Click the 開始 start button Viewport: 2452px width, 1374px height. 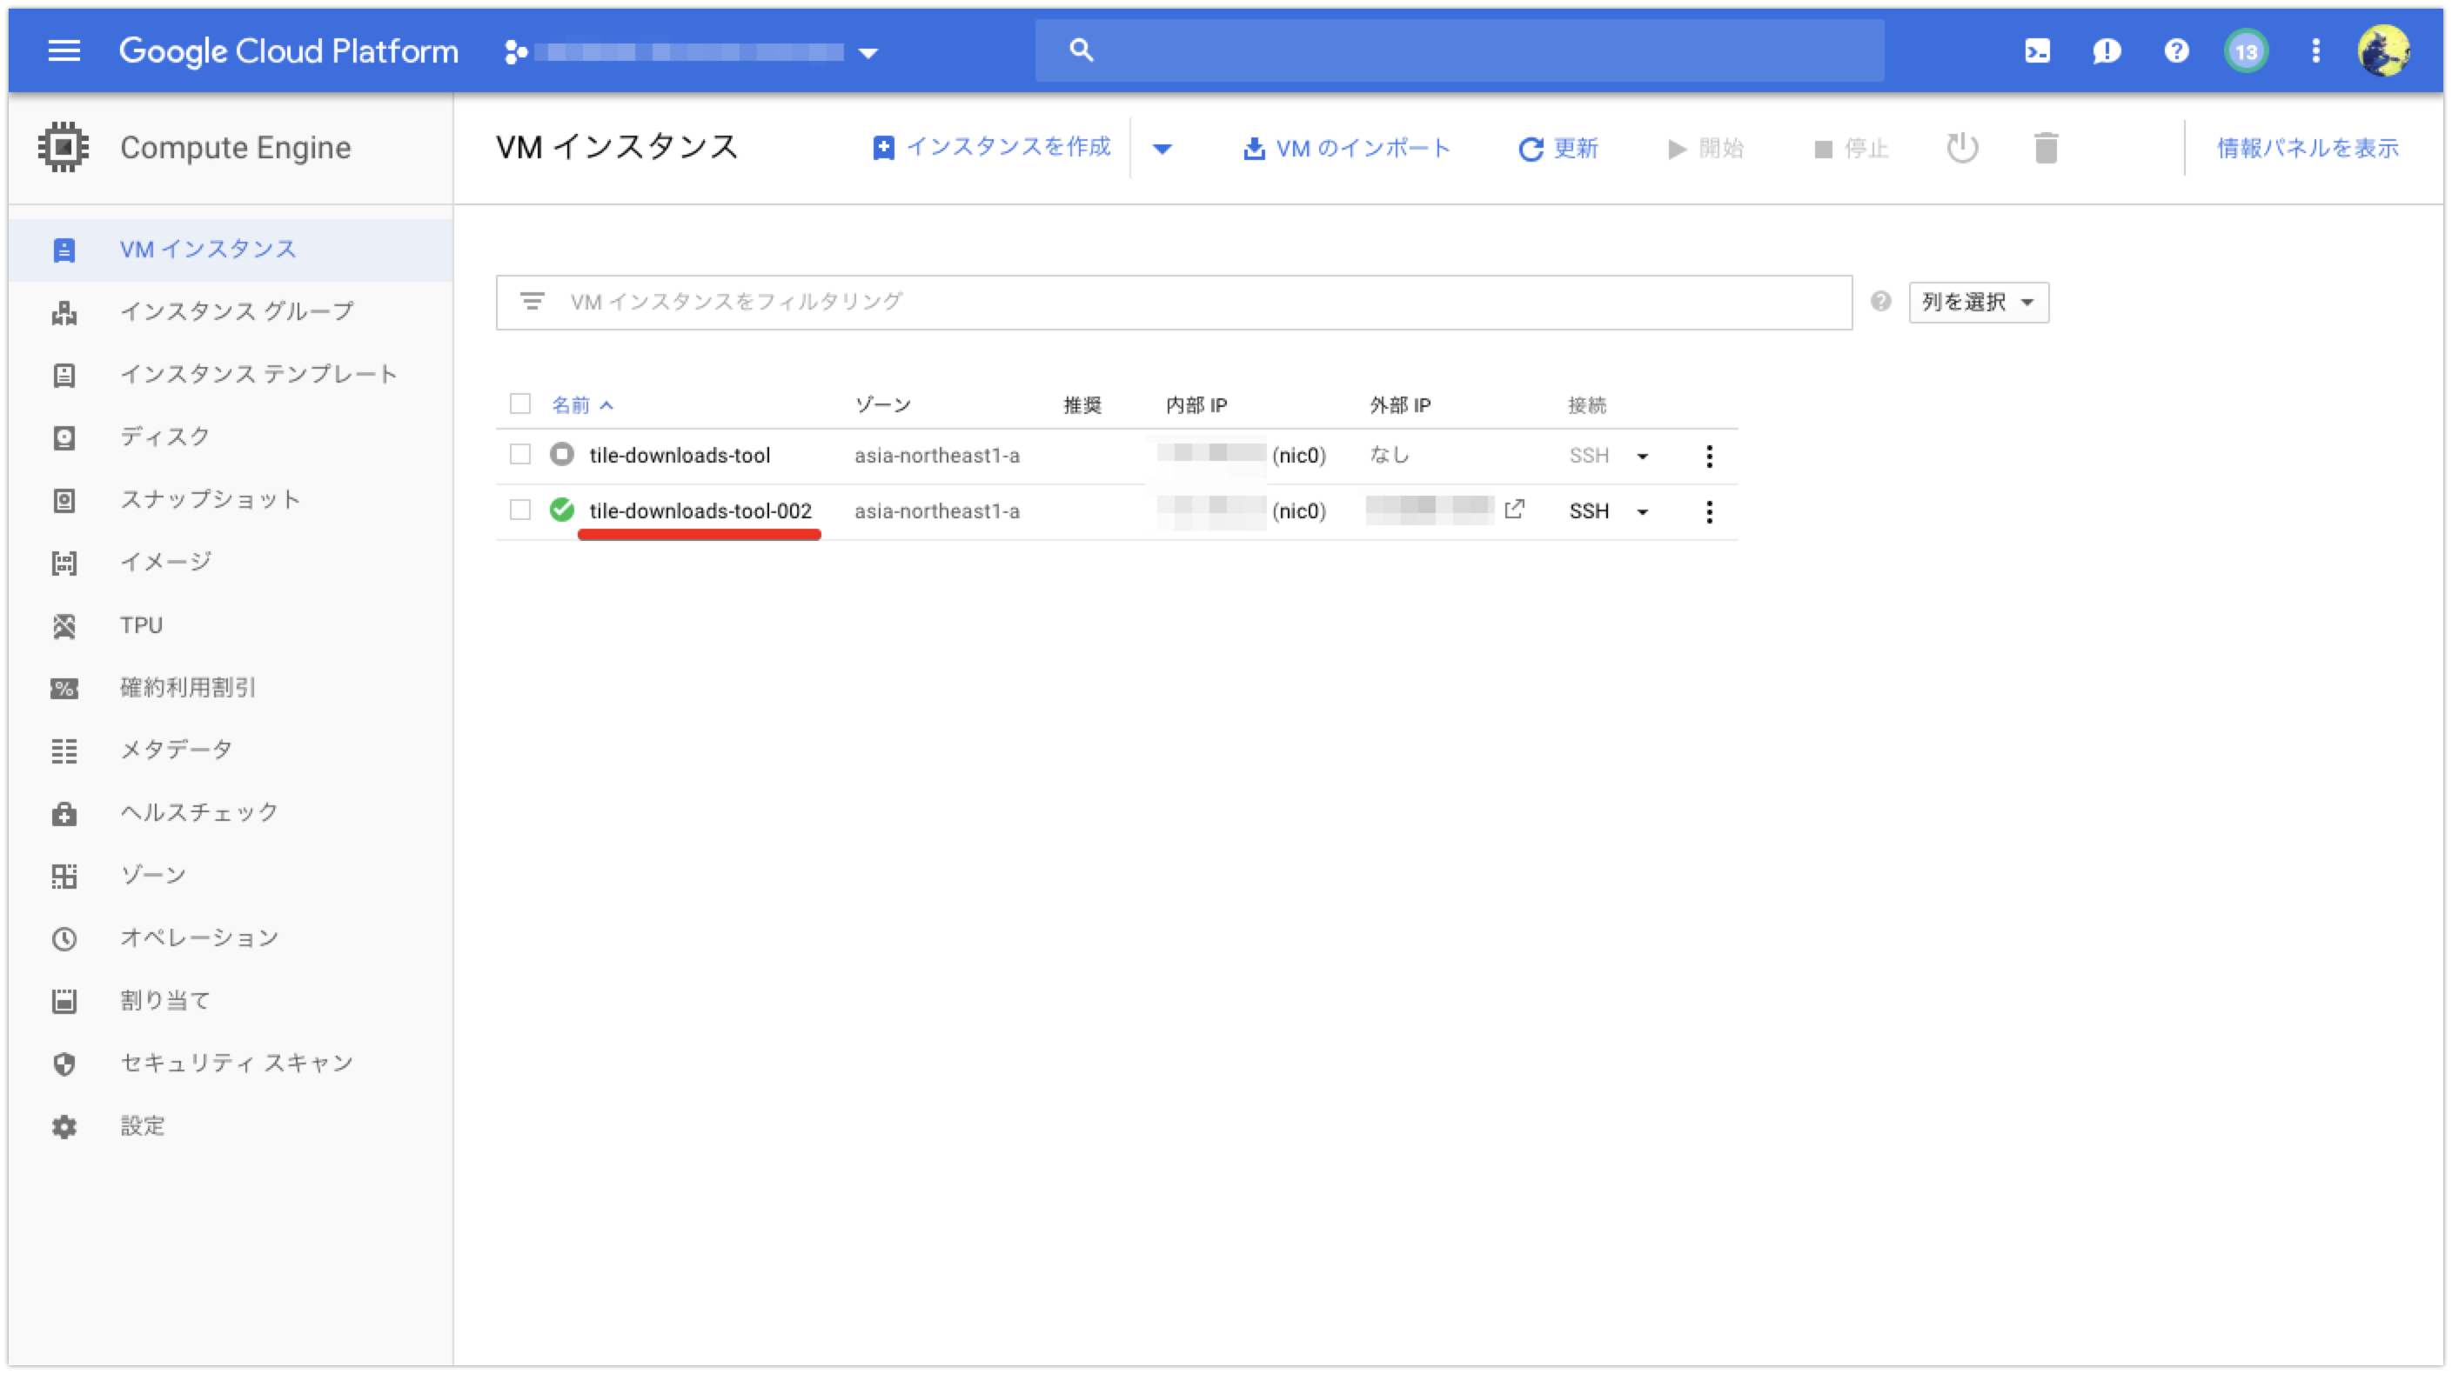(x=1705, y=149)
